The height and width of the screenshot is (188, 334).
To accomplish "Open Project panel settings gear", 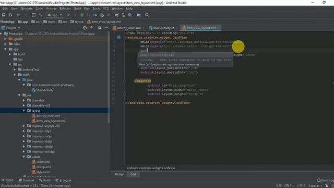I will (100, 28).
